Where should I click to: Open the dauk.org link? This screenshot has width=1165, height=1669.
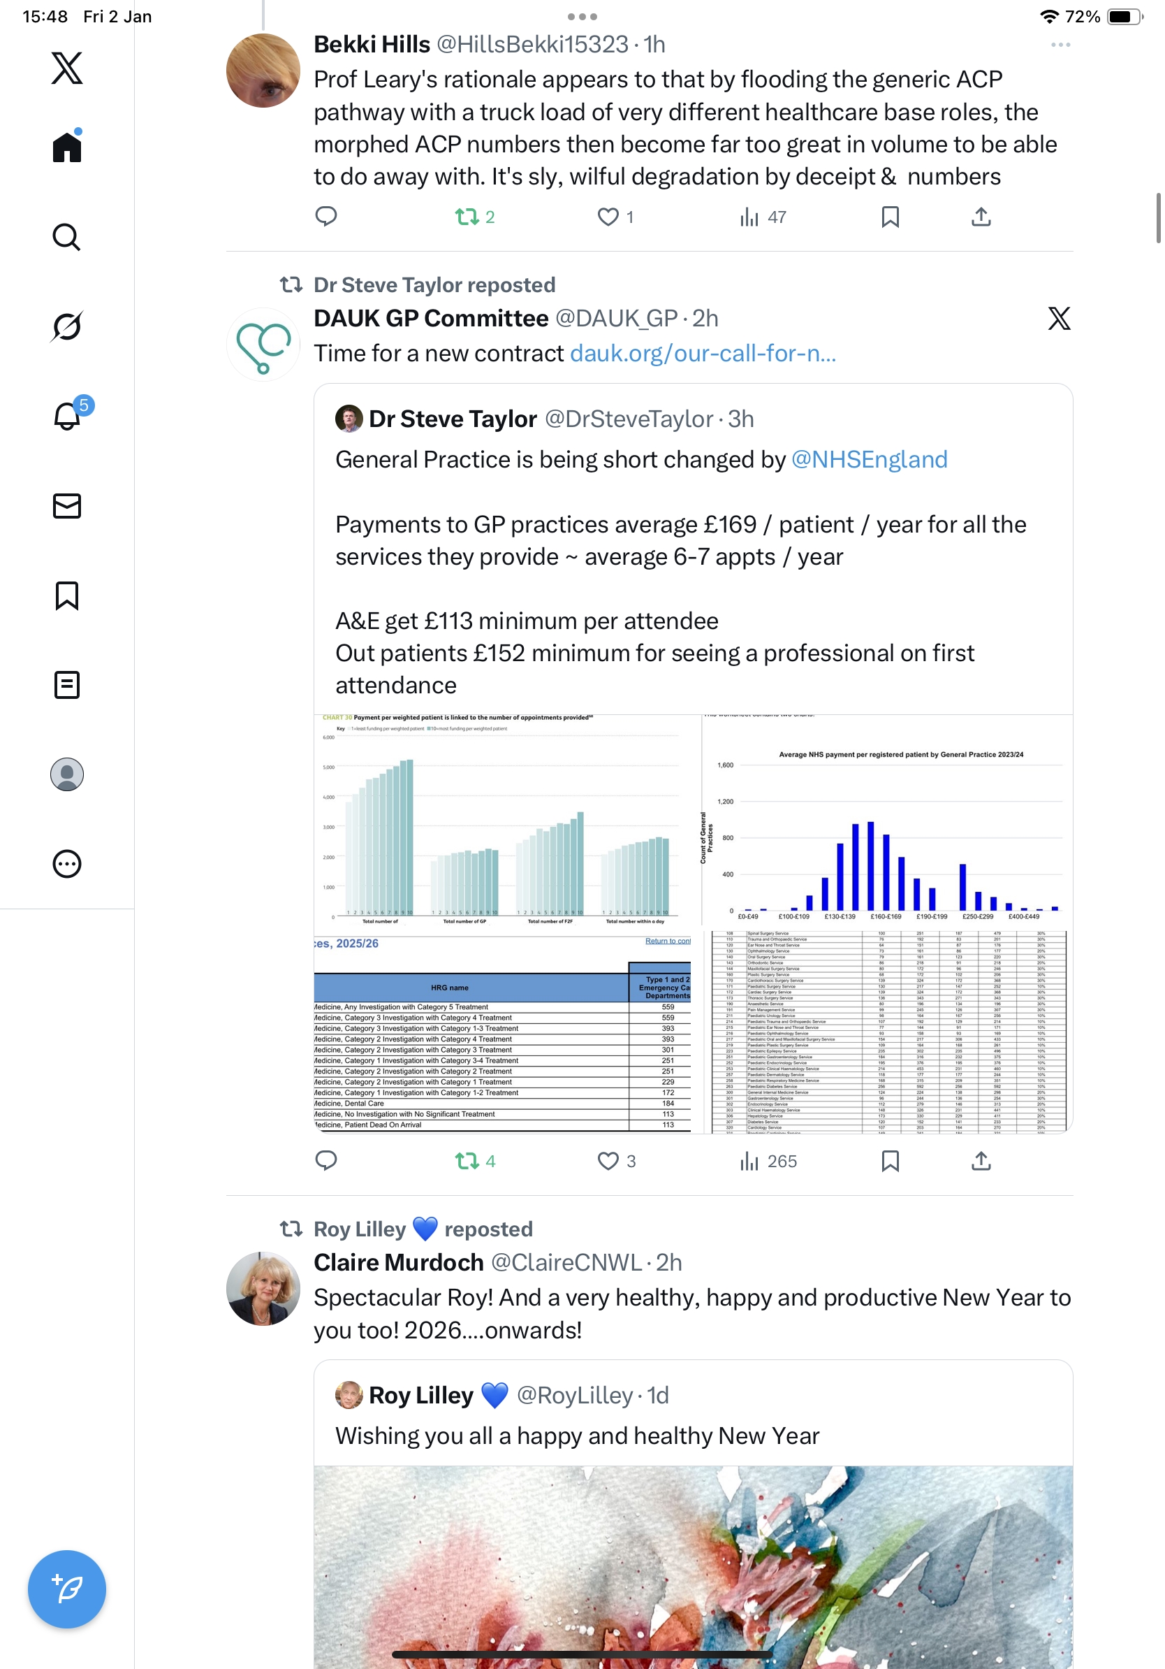click(703, 353)
